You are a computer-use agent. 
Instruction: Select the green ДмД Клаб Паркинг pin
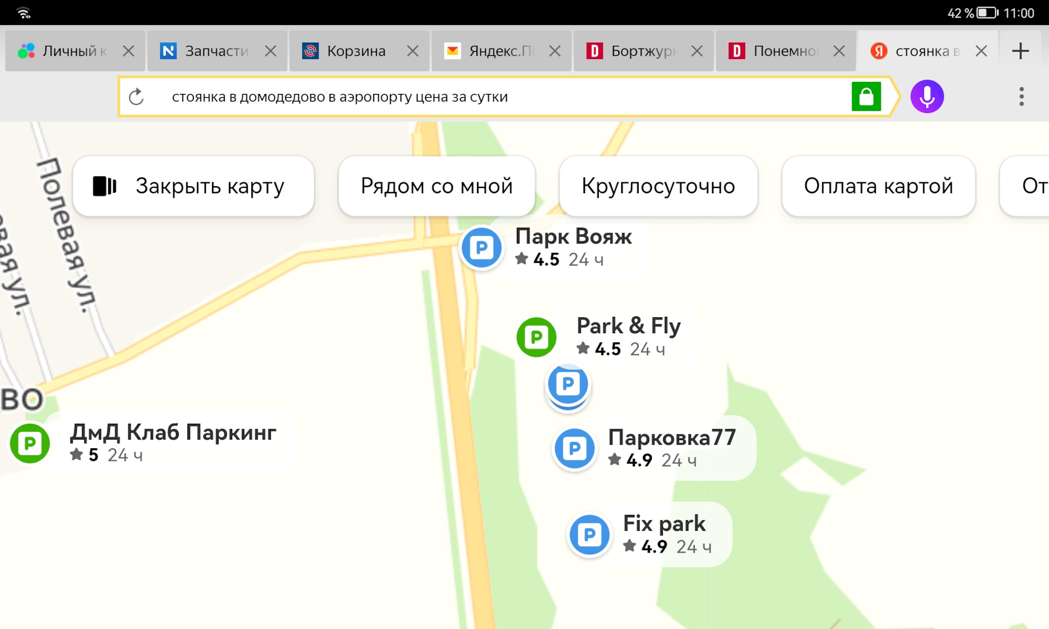(30, 443)
